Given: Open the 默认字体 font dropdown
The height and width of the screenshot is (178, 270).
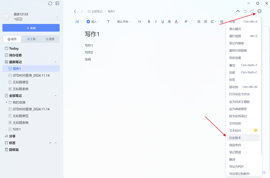Looking at the screenshot, I should coord(124,22).
